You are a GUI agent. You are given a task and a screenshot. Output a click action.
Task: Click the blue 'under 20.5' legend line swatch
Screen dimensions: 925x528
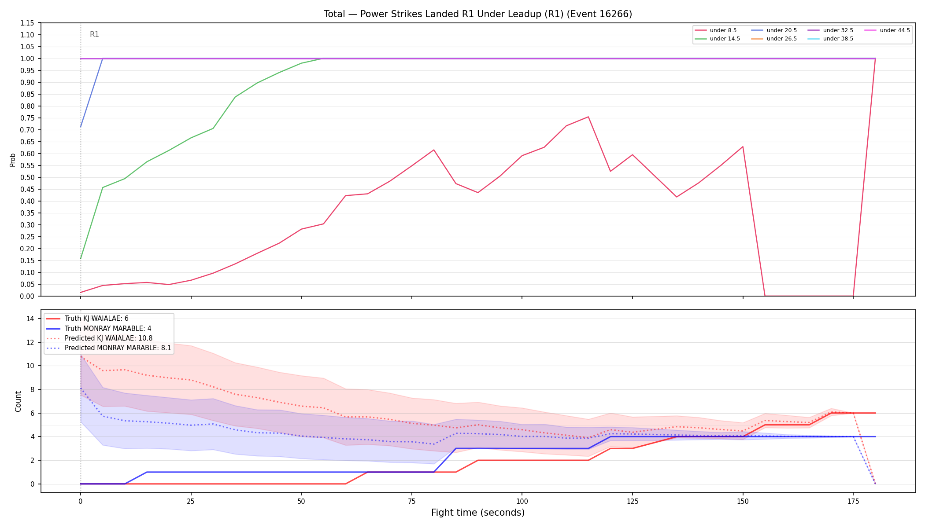[x=757, y=30]
